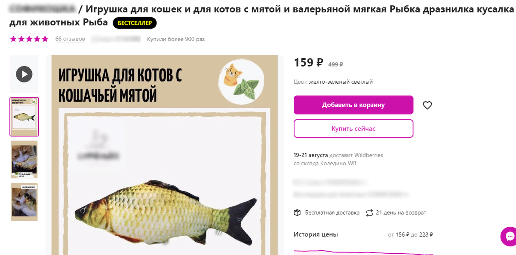Add the item to favorites with the heart icon

[427, 105]
